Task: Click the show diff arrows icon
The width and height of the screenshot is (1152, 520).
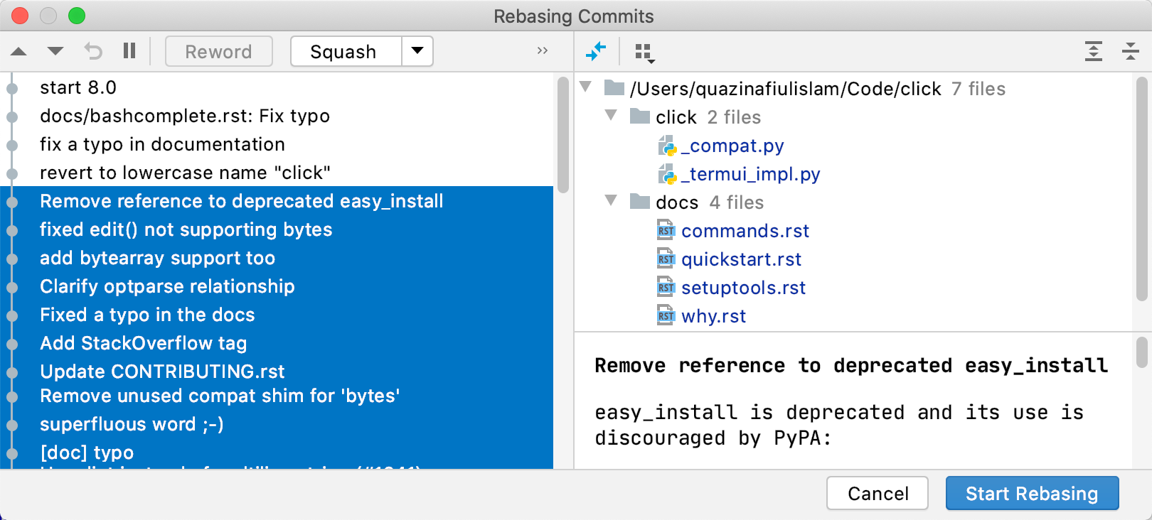Action: click(596, 51)
